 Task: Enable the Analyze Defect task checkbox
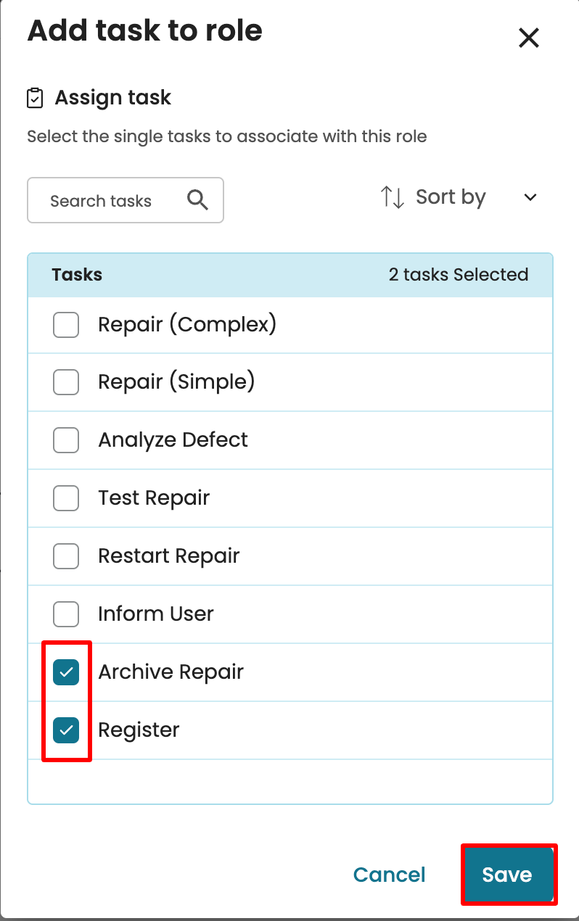tap(66, 440)
